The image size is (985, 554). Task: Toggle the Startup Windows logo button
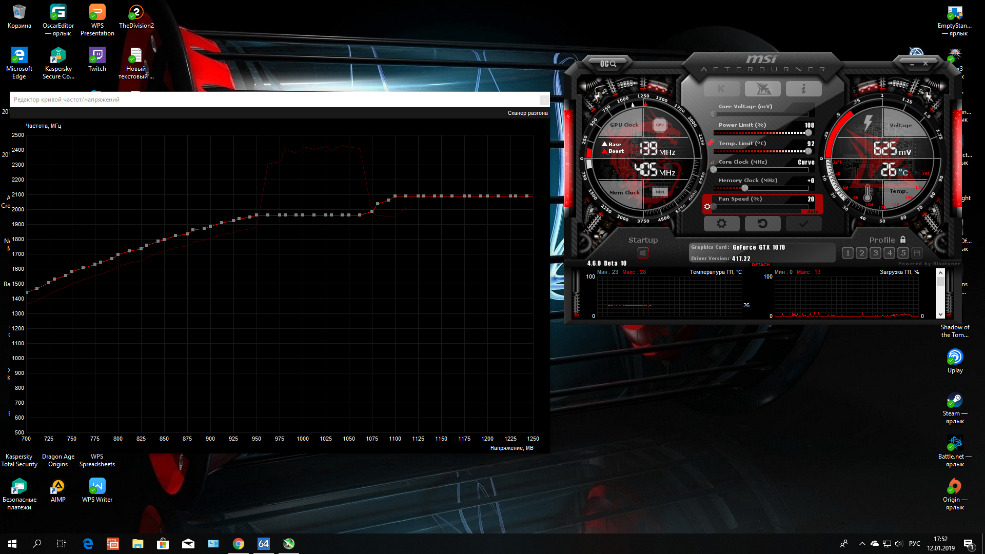[x=643, y=253]
